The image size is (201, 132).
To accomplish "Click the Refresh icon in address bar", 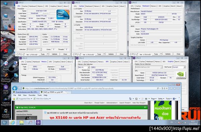I will pyautogui.click(x=164, y=88).
